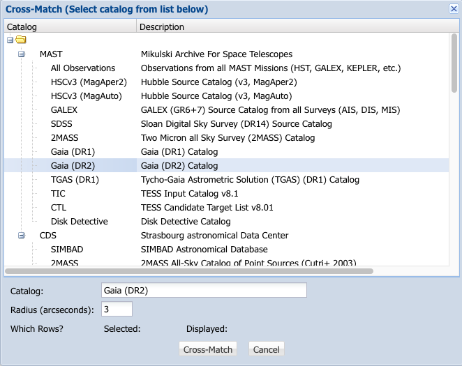
Task: Select the highlighted Gaia (DR2) catalog
Action: point(73,166)
